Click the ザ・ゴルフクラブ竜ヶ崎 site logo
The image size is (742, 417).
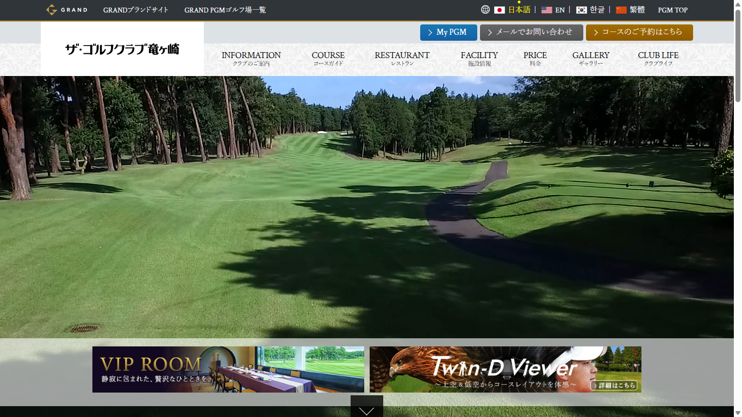122,49
